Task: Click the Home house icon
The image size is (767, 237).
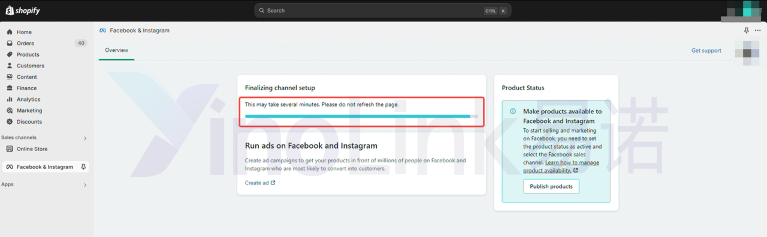Action: click(10, 32)
